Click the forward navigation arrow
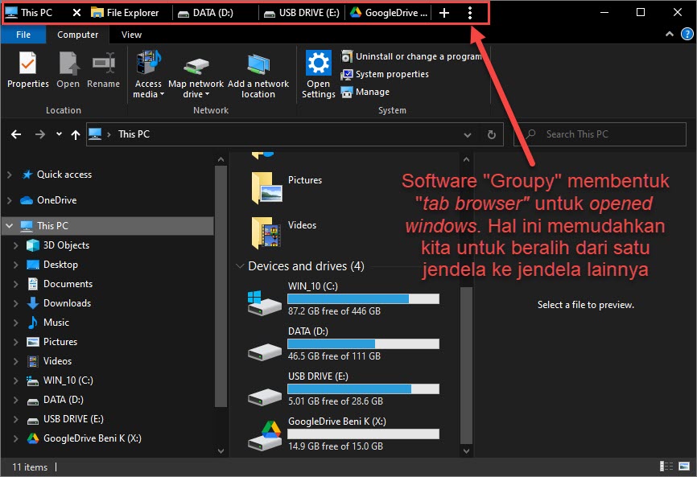The width and height of the screenshot is (697, 477). pos(40,134)
